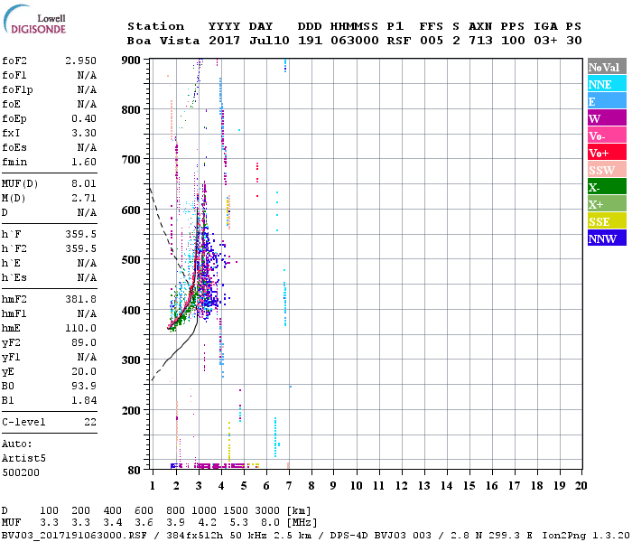
Task: Click the C-level value 22
Action: [x=90, y=422]
